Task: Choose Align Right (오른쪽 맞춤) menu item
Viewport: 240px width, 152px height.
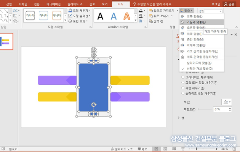Action: point(202,28)
